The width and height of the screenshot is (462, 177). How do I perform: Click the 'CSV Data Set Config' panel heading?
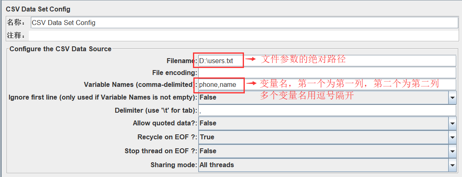pos(38,9)
